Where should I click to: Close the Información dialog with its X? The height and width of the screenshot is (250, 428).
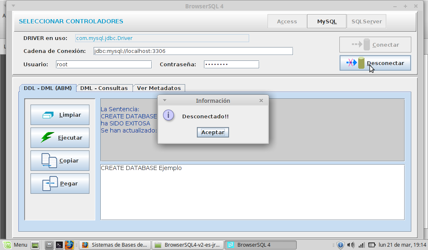(261, 101)
